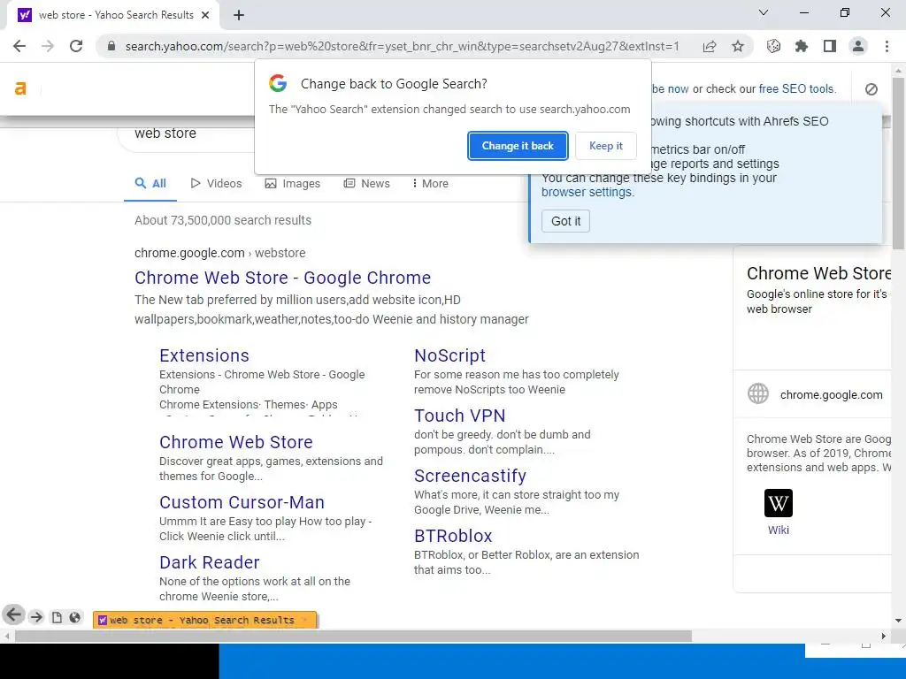Open the Chrome Web Store sublink
This screenshot has width=906, height=679.
tap(235, 442)
